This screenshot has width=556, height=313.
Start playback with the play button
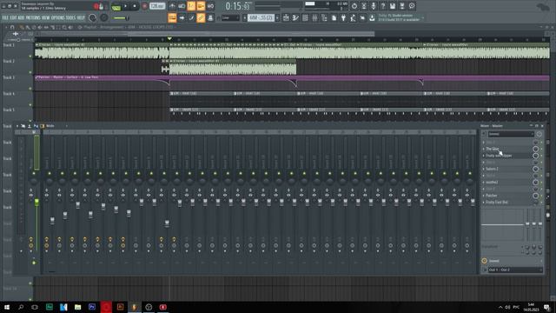pos(125,6)
